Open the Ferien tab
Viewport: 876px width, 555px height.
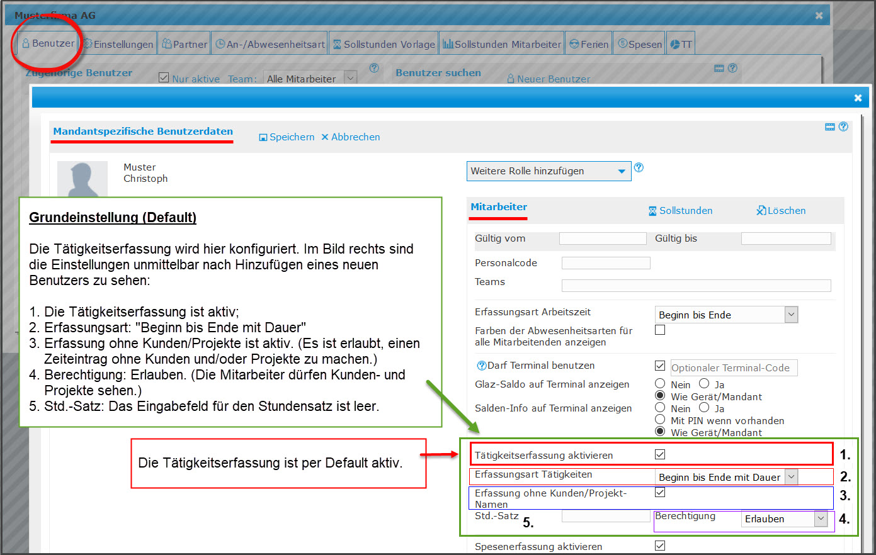[x=589, y=44]
